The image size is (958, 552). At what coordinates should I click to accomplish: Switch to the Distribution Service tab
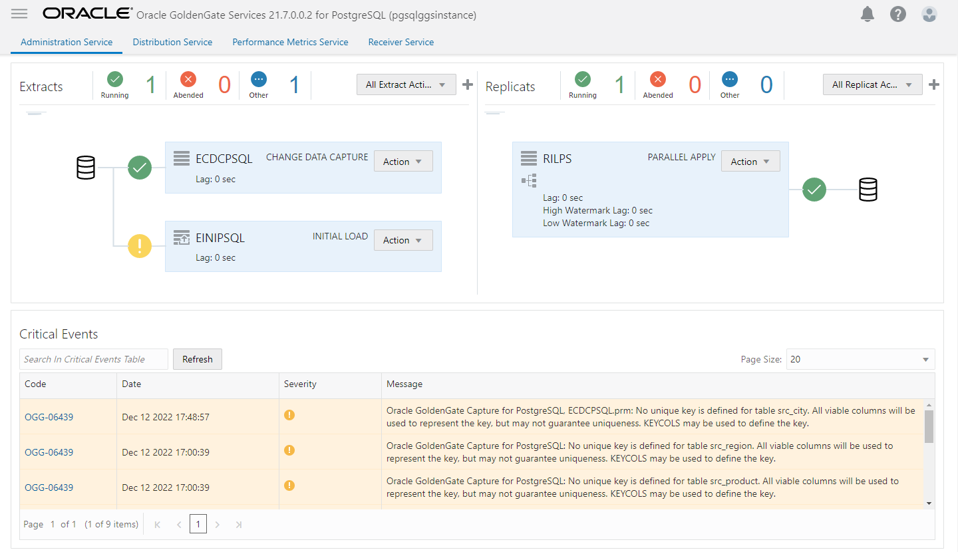coord(172,42)
